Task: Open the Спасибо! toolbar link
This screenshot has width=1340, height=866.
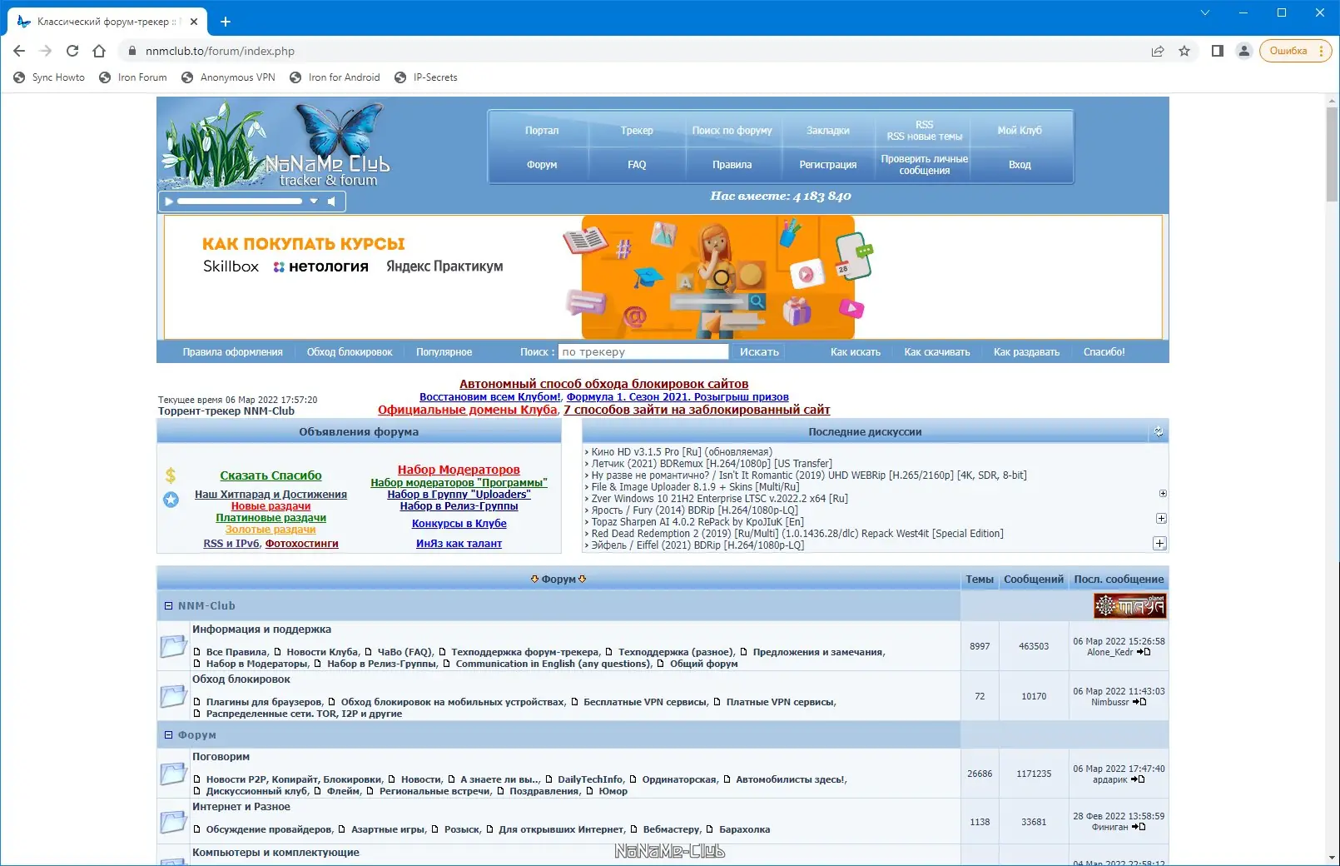Action: (1104, 352)
